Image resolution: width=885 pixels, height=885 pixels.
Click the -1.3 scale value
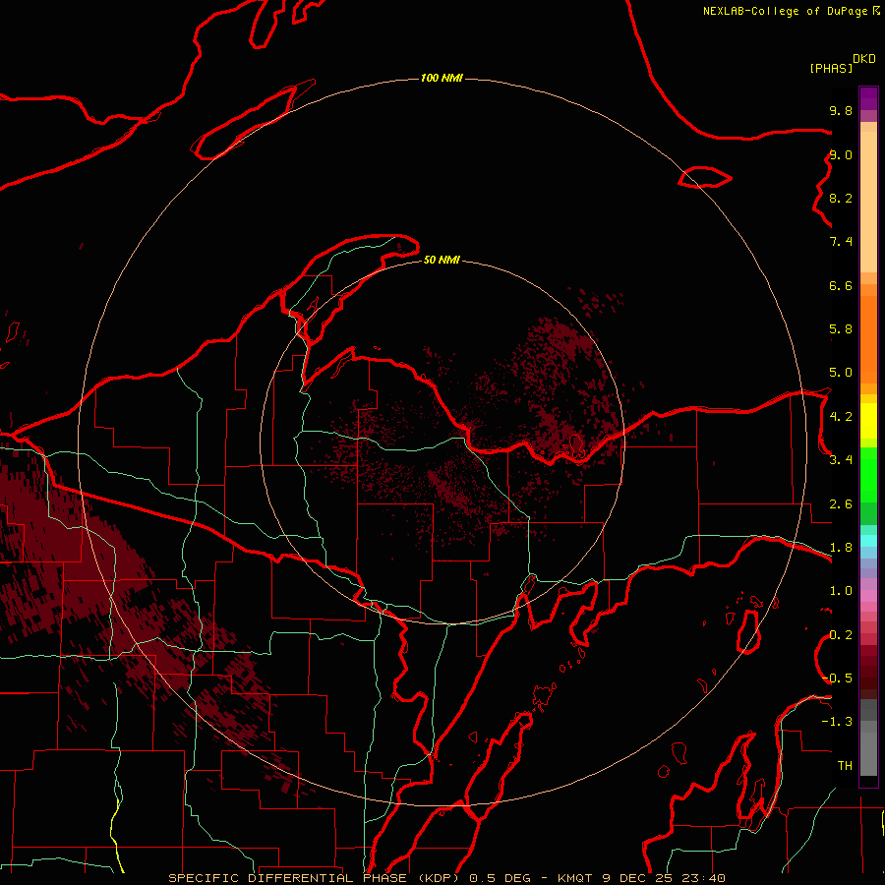coord(837,722)
